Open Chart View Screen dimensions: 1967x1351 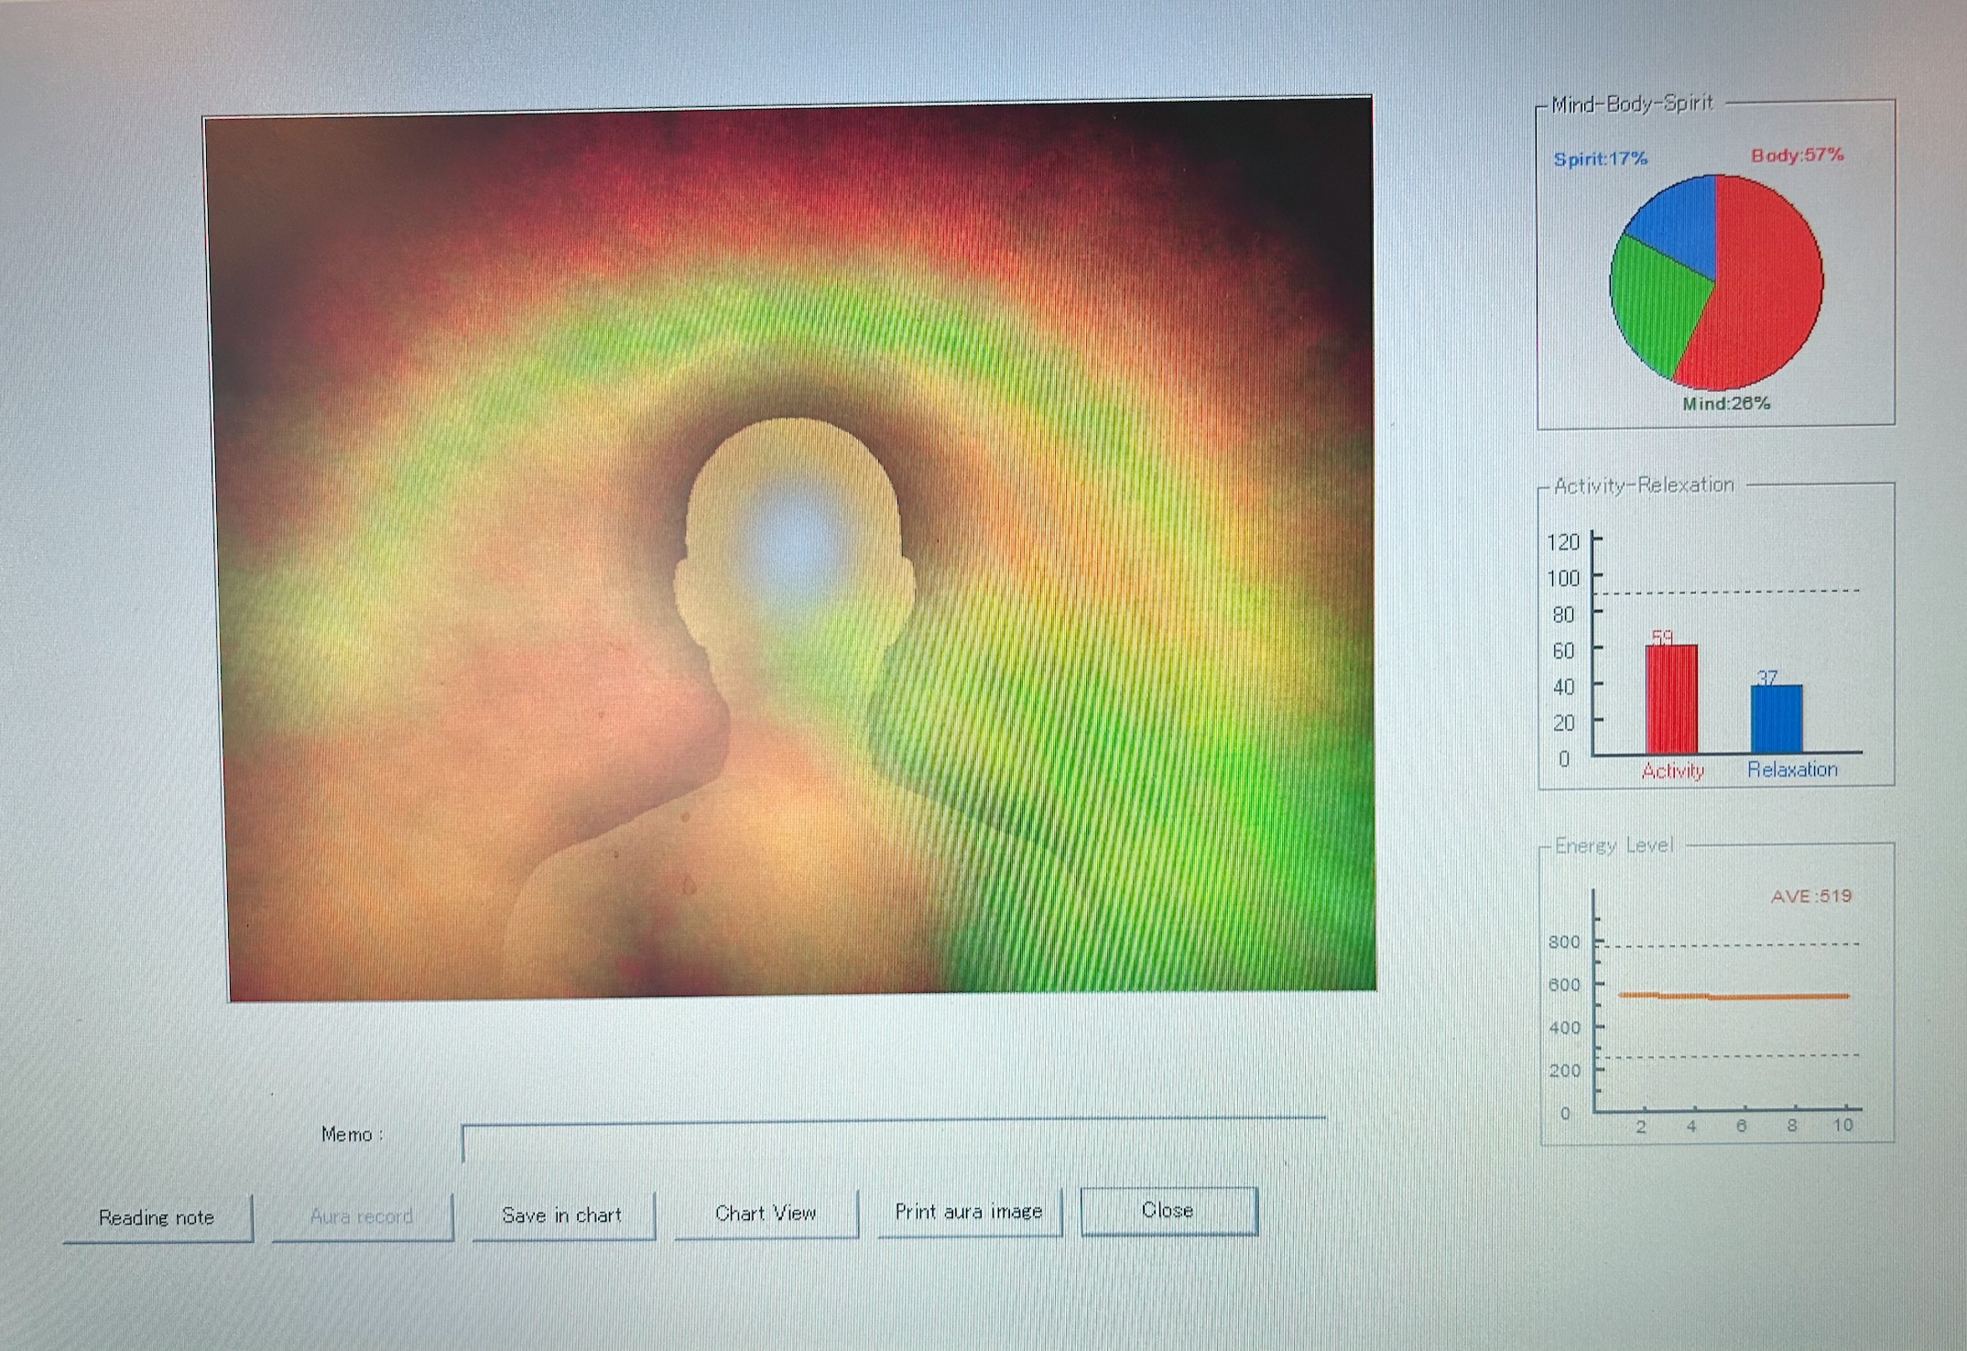[766, 1213]
